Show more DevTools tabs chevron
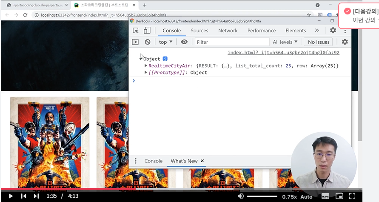This screenshot has height=202, width=379. pyautogui.click(x=317, y=30)
